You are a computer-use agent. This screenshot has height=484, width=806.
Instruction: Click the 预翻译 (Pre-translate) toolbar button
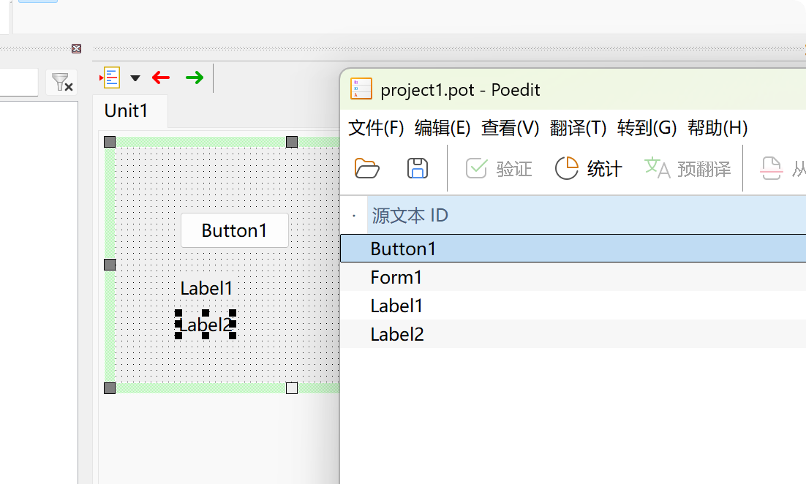click(x=688, y=169)
